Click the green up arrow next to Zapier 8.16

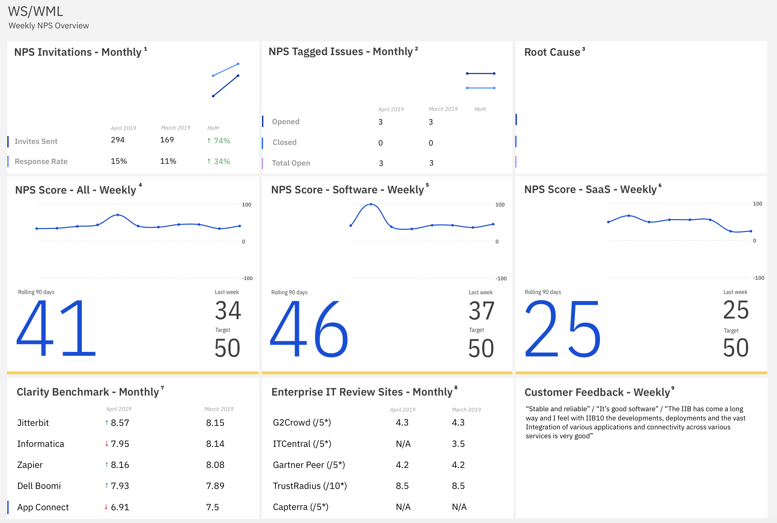click(106, 465)
